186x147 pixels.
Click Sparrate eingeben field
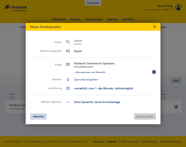point(86,80)
